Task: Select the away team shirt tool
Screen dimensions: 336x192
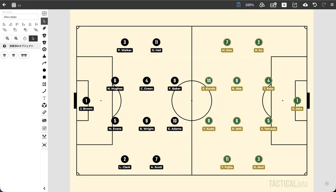Action: (x=44, y=42)
